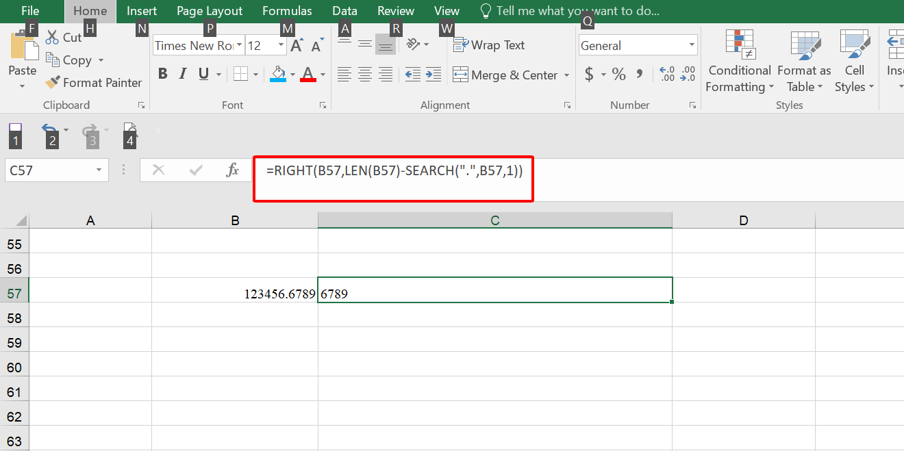The width and height of the screenshot is (904, 451).
Task: Open the General number format dropdown
Action: (x=692, y=45)
